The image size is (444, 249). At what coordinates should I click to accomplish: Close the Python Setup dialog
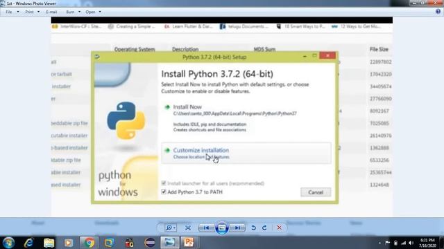click(327, 55)
